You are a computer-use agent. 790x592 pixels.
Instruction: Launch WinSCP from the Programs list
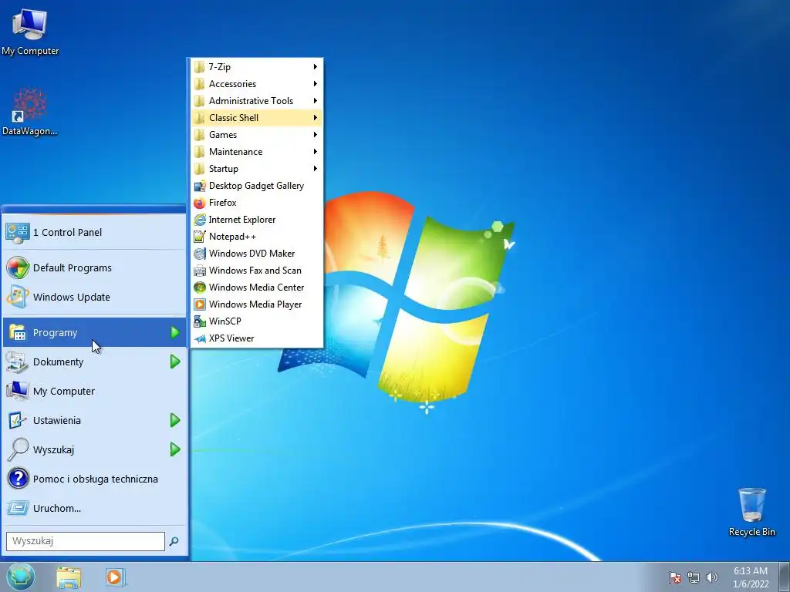point(256,321)
